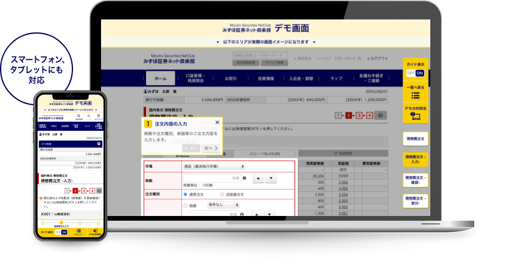Click the 現物買注文 -入力- guide step button
The image size is (507, 261).
tap(416, 159)
